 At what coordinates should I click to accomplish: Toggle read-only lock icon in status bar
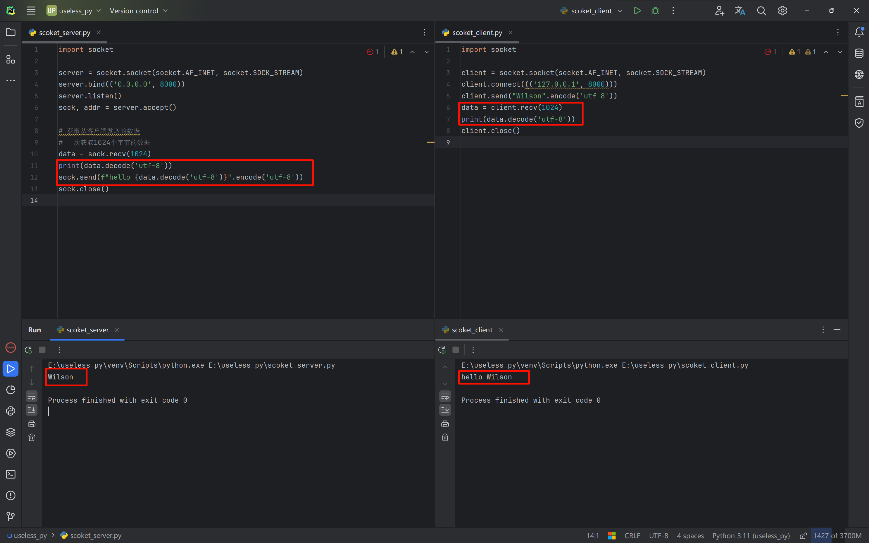coord(803,536)
